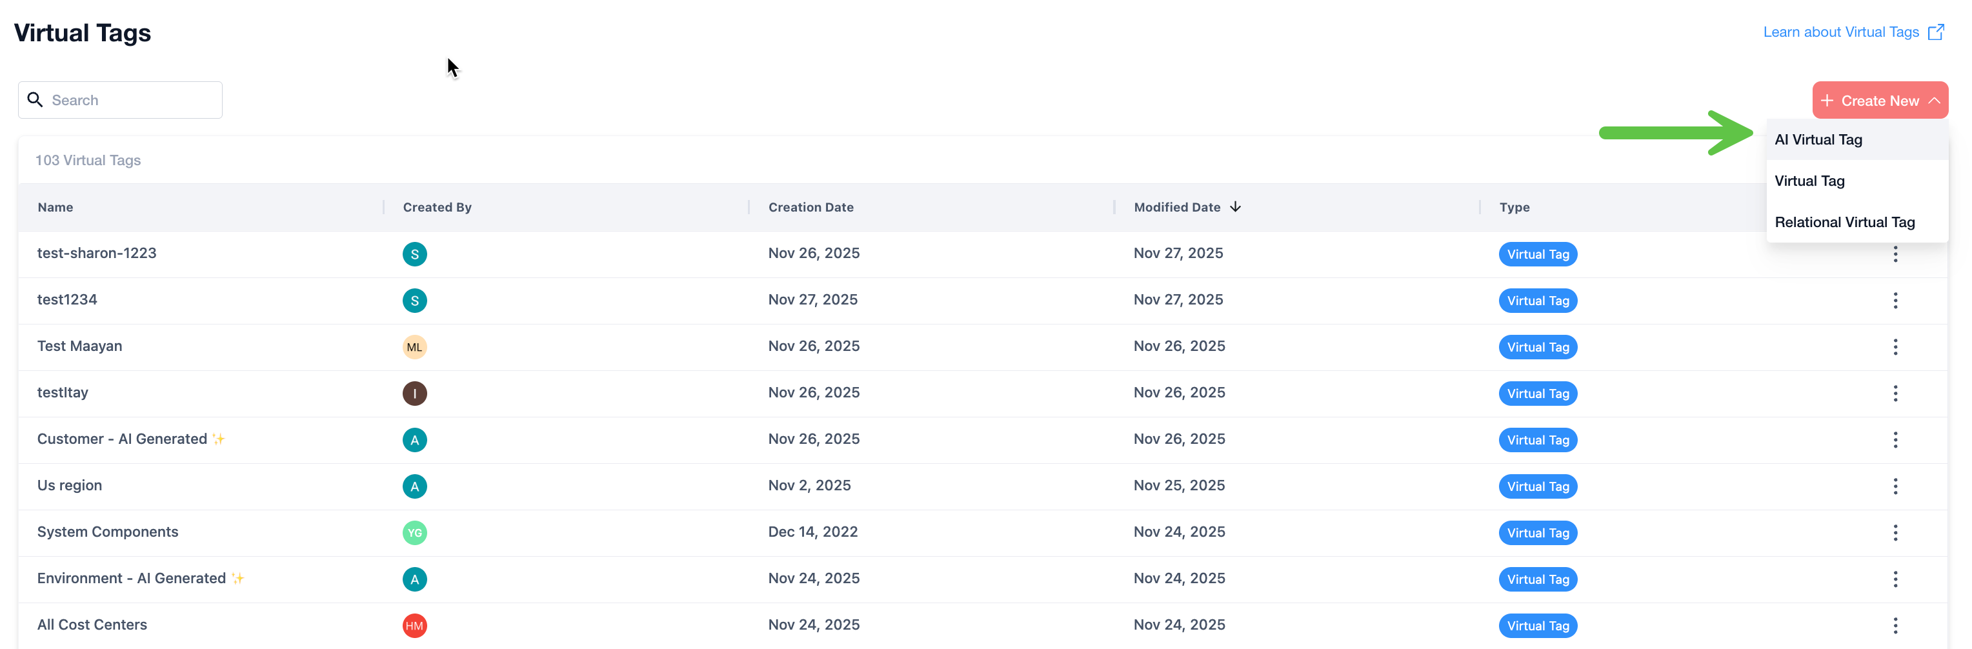Click the ML creator avatar
Viewport: 1972px width, 649px height.
click(x=414, y=346)
